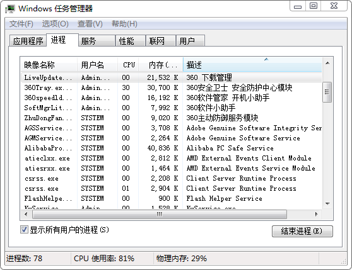Click the 描述 column header
The image size is (352, 270).
[x=252, y=65]
